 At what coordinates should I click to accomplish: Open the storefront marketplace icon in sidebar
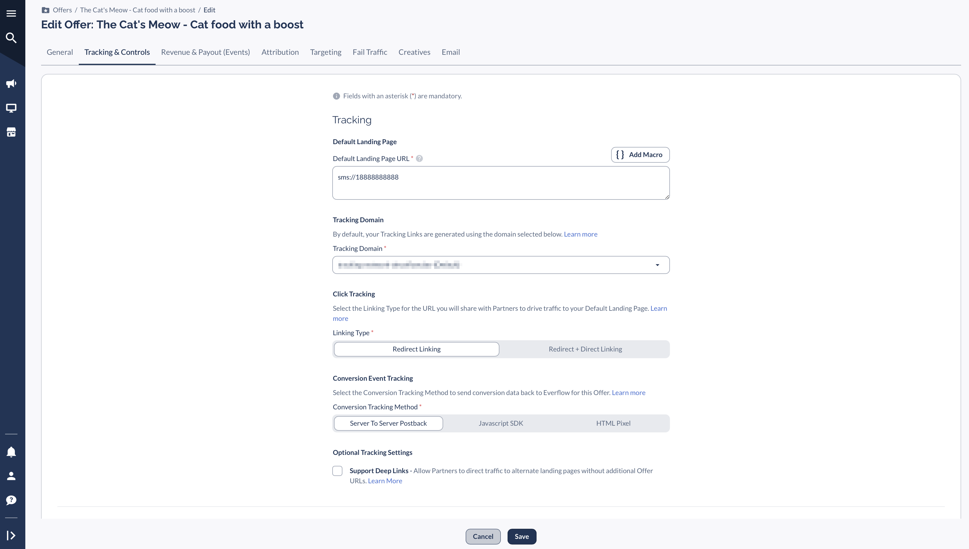click(11, 132)
